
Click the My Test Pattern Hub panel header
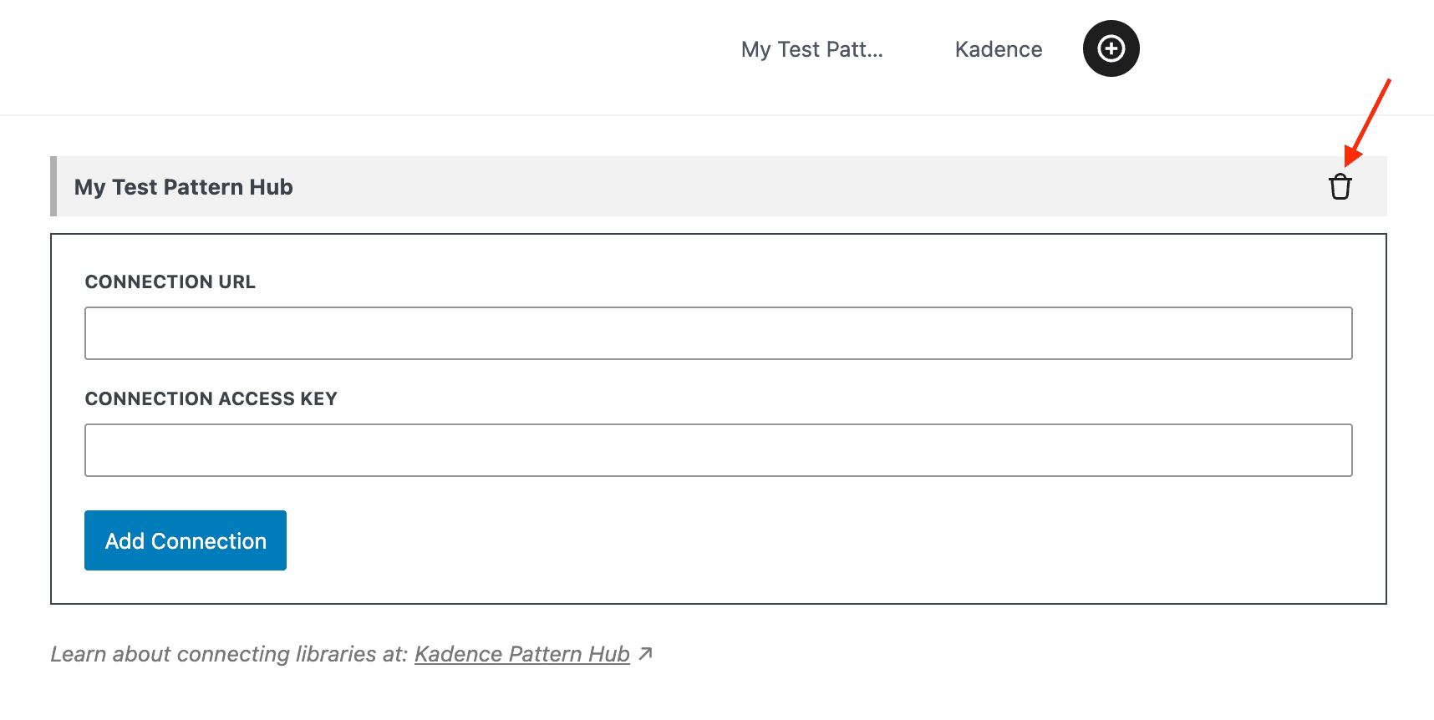[x=183, y=186]
